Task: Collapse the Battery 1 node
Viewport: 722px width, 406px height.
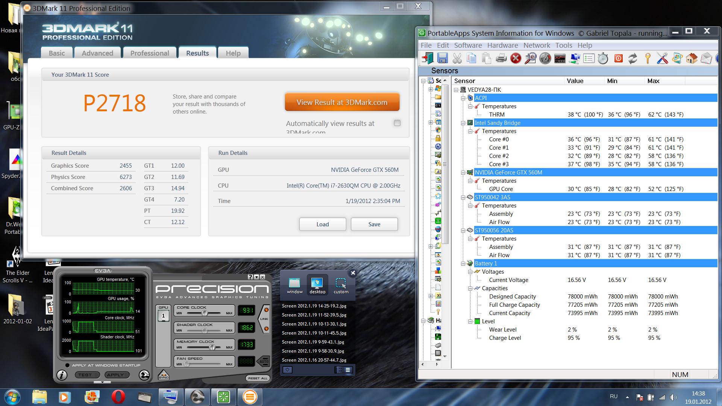Action: point(463,264)
